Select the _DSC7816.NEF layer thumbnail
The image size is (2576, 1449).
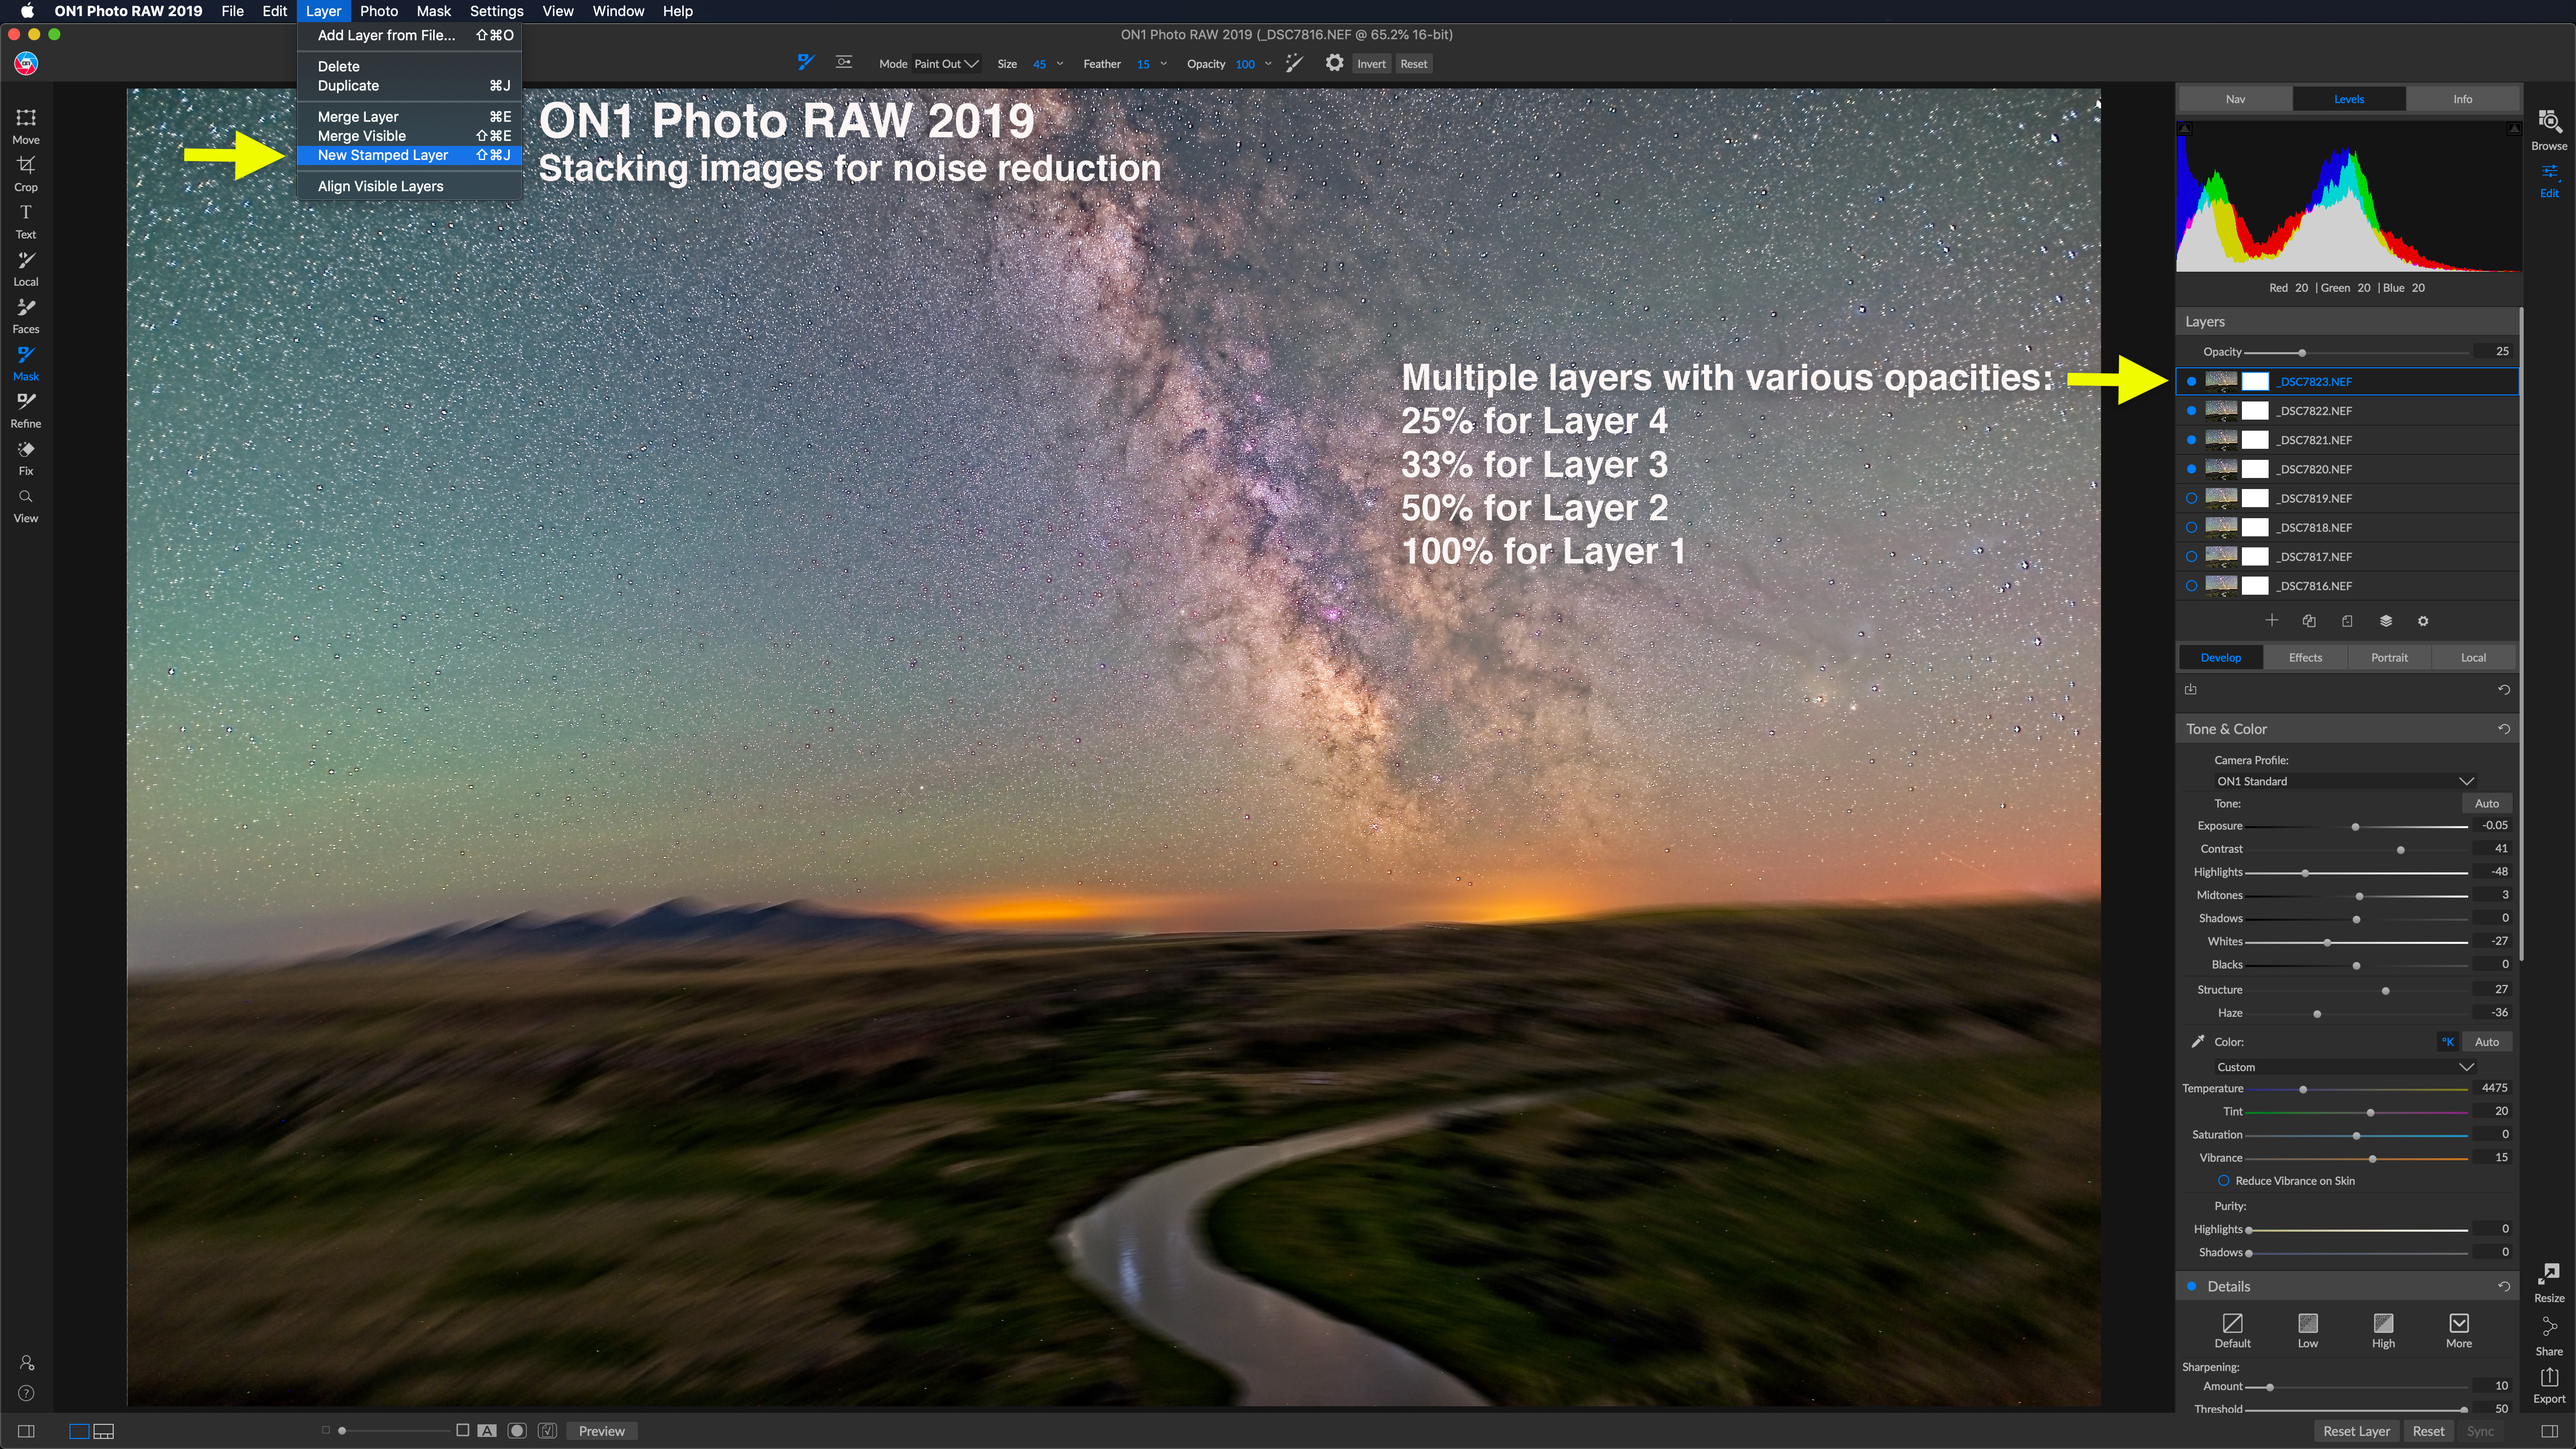coord(2221,586)
